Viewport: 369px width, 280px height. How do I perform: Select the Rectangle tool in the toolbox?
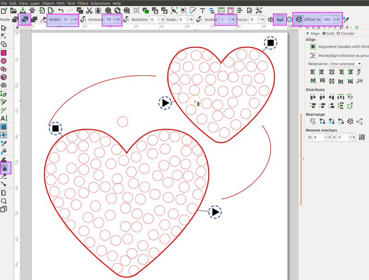tap(4, 53)
